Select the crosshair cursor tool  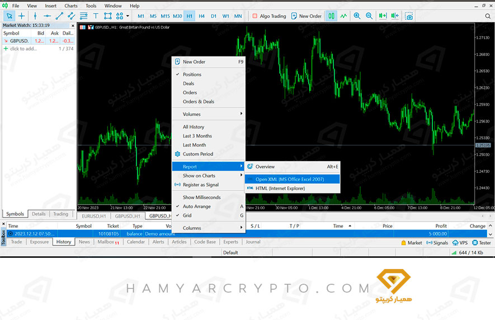(22, 16)
